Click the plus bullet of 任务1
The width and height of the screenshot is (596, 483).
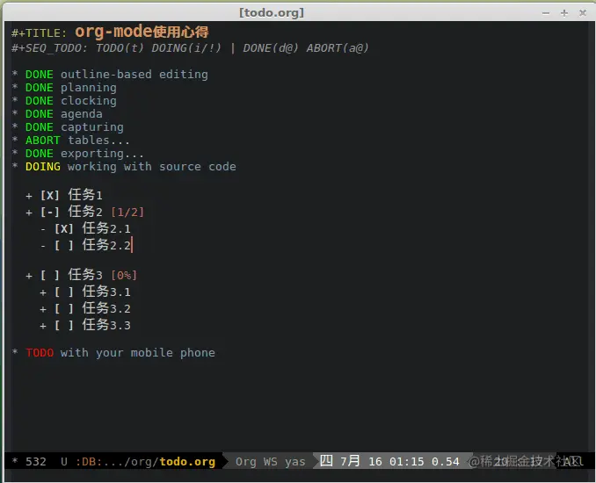click(x=29, y=197)
